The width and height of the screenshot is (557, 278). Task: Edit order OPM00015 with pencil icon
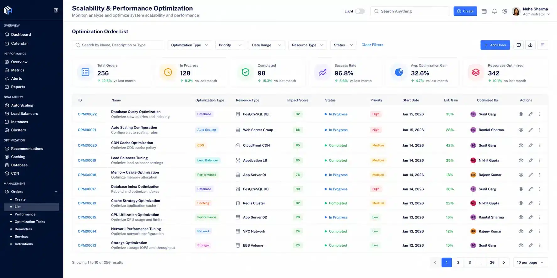531,217
